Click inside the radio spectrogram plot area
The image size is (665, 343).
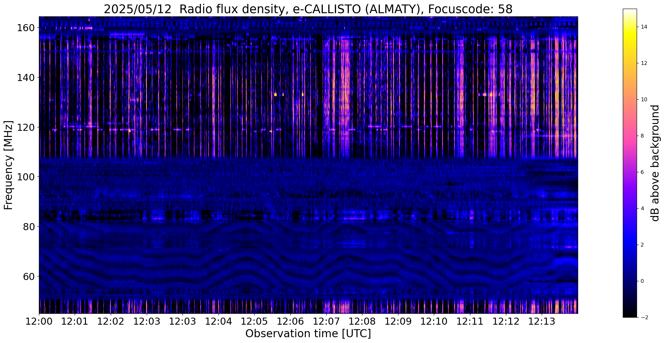(x=308, y=165)
